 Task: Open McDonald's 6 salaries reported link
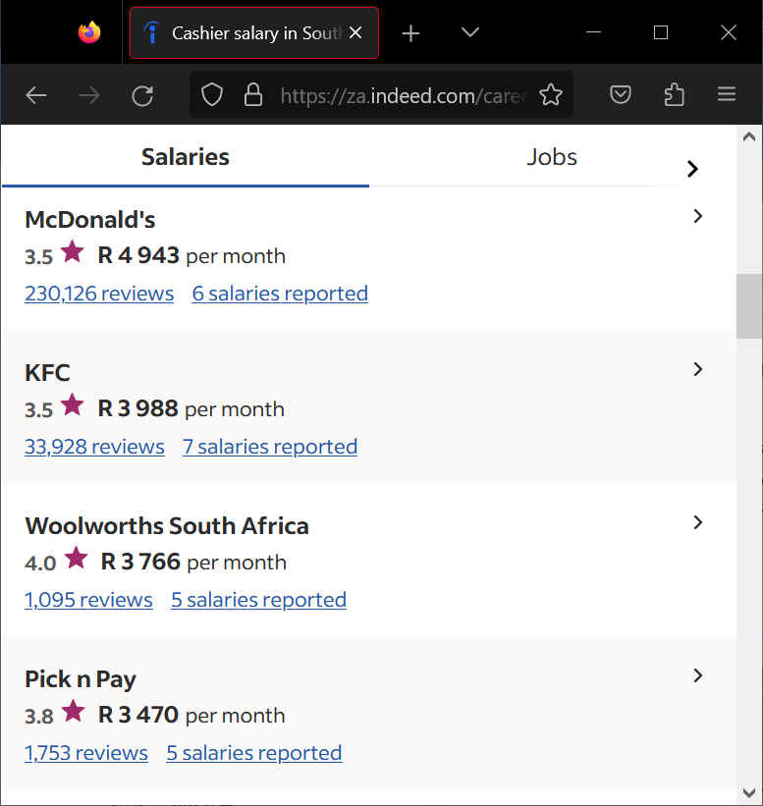[x=280, y=294]
